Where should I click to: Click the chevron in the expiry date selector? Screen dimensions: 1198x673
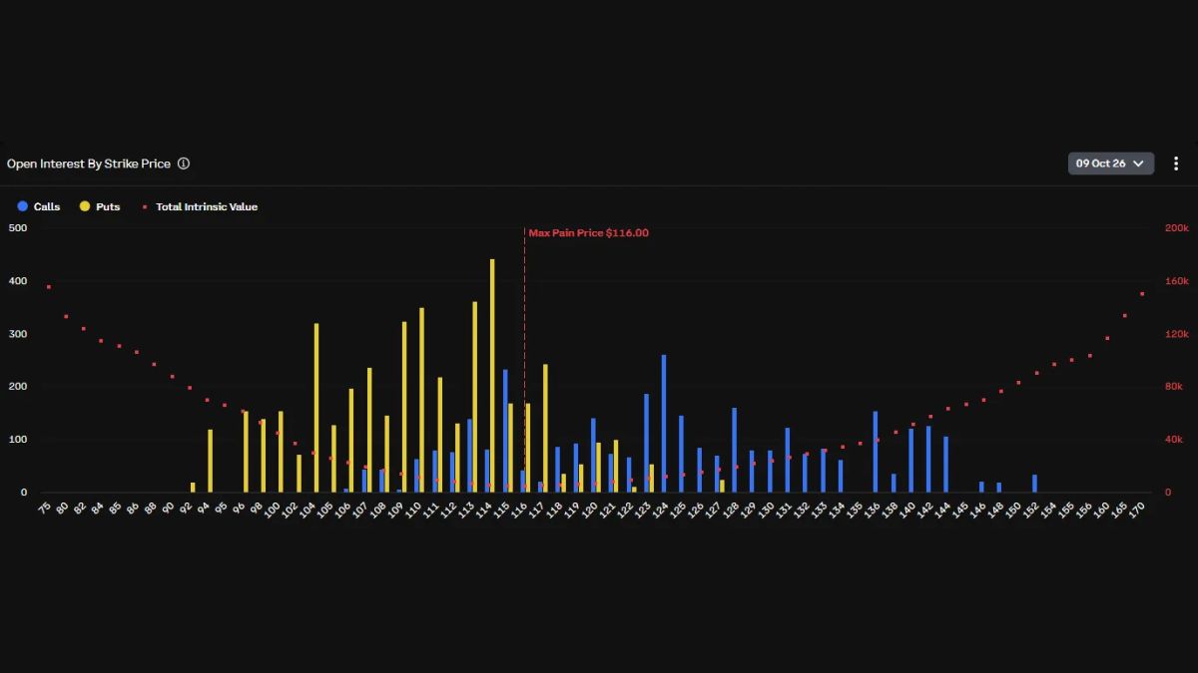[x=1139, y=164]
